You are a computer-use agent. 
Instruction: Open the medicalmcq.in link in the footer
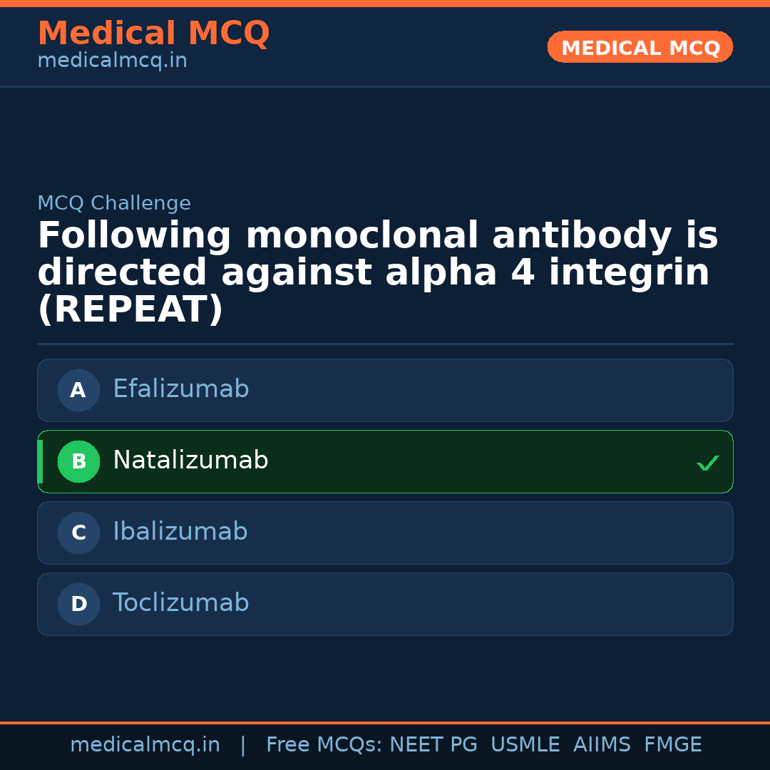click(x=145, y=745)
